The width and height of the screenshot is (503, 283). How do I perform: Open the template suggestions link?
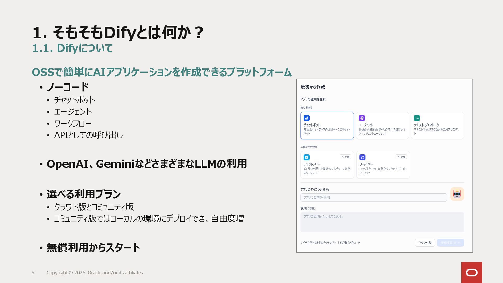[328, 243]
